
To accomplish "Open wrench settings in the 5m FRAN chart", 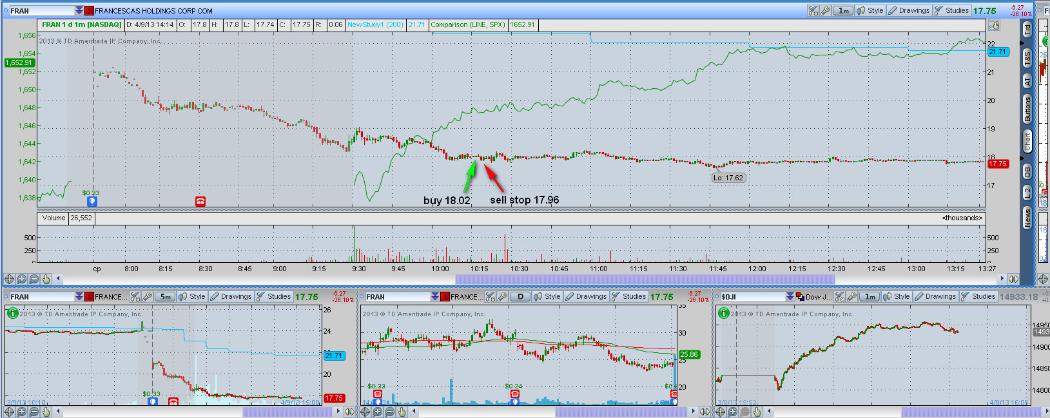I will point(148,296).
